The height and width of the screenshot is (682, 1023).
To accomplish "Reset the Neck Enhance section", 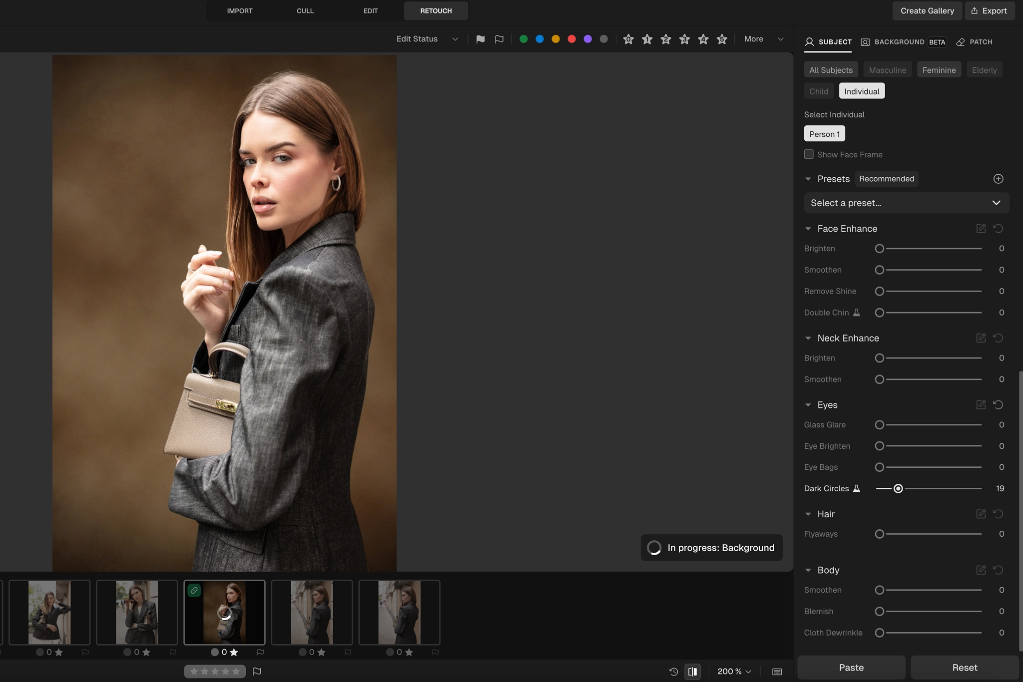I will (x=998, y=338).
